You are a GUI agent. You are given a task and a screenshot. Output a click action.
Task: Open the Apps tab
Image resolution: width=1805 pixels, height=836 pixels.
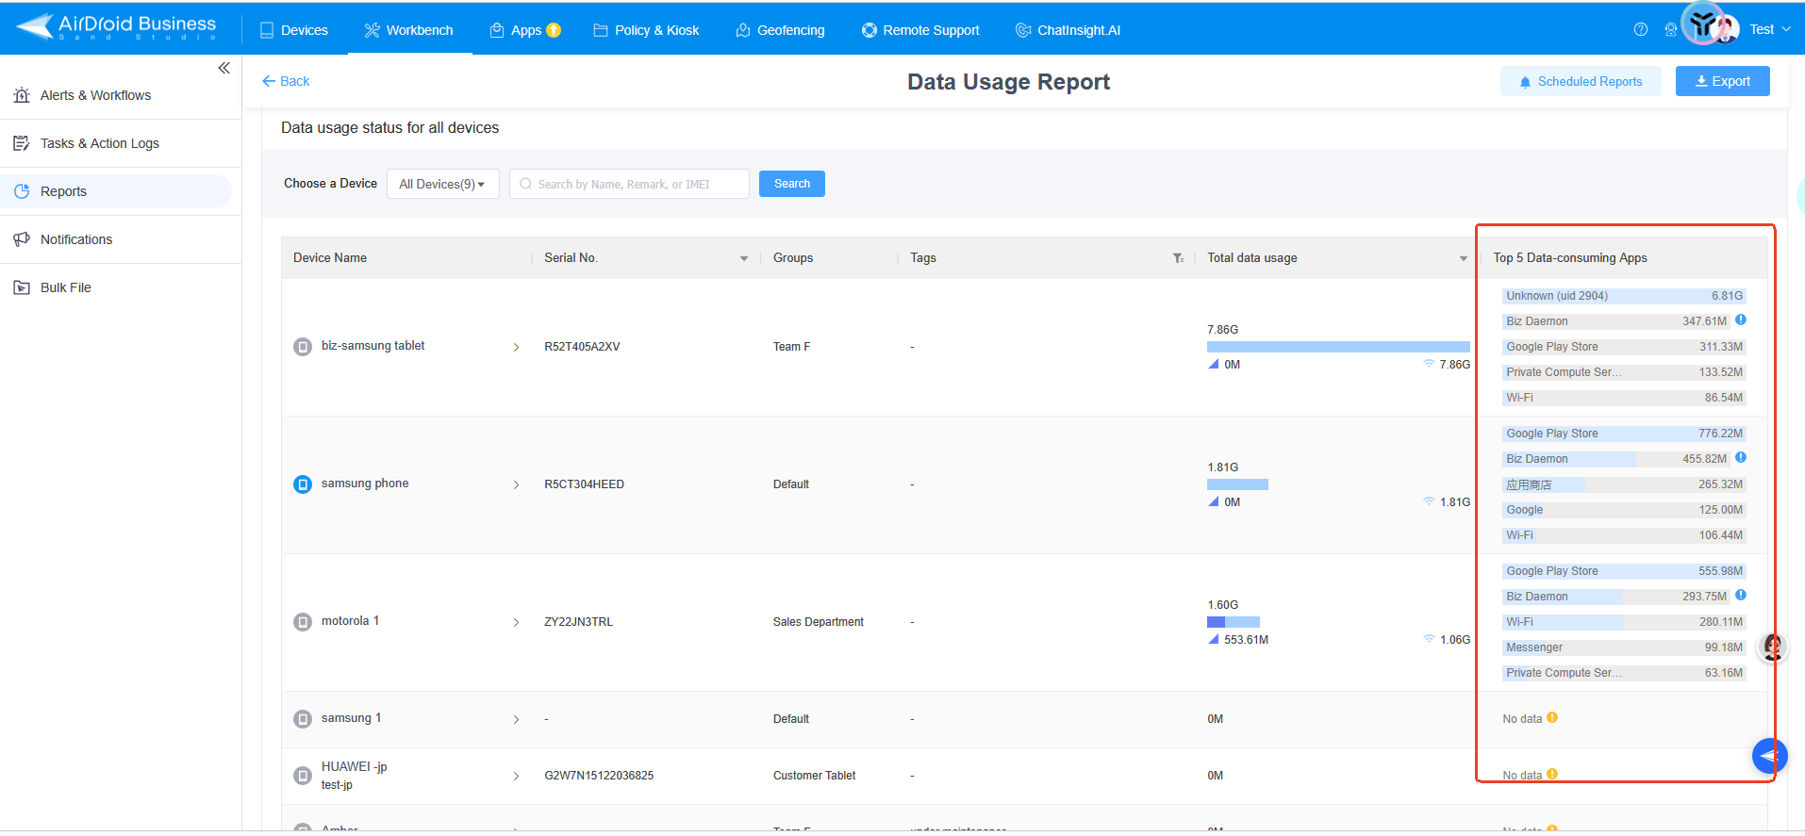[525, 30]
